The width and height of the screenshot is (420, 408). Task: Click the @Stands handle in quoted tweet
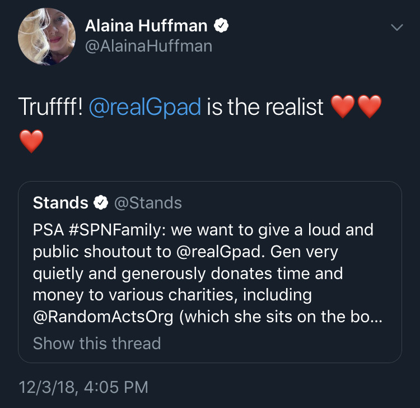click(148, 203)
